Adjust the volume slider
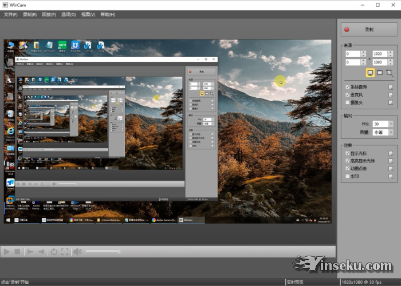Viewport: 401px width, 286px height. tap(103, 252)
